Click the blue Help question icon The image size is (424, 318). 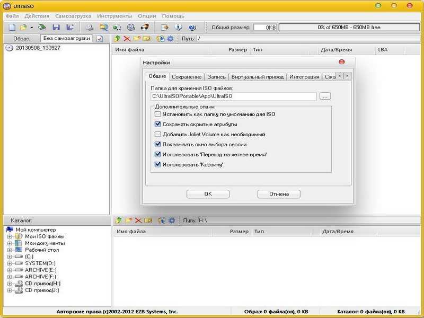pos(192,28)
